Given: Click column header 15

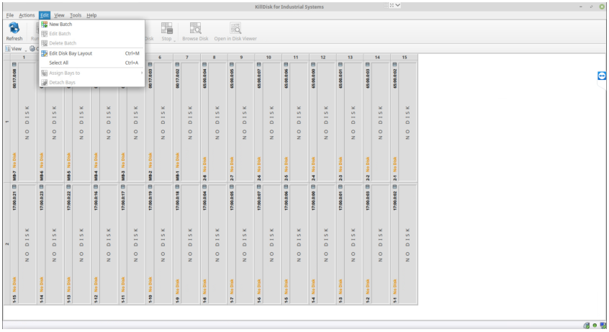Looking at the screenshot, I should (x=405, y=57).
